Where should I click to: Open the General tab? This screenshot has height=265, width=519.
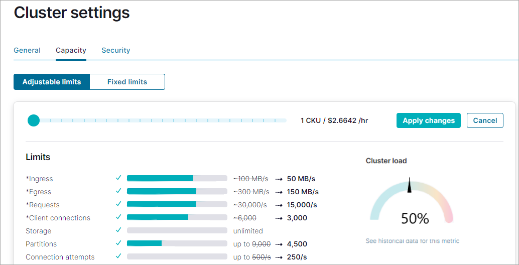(27, 50)
